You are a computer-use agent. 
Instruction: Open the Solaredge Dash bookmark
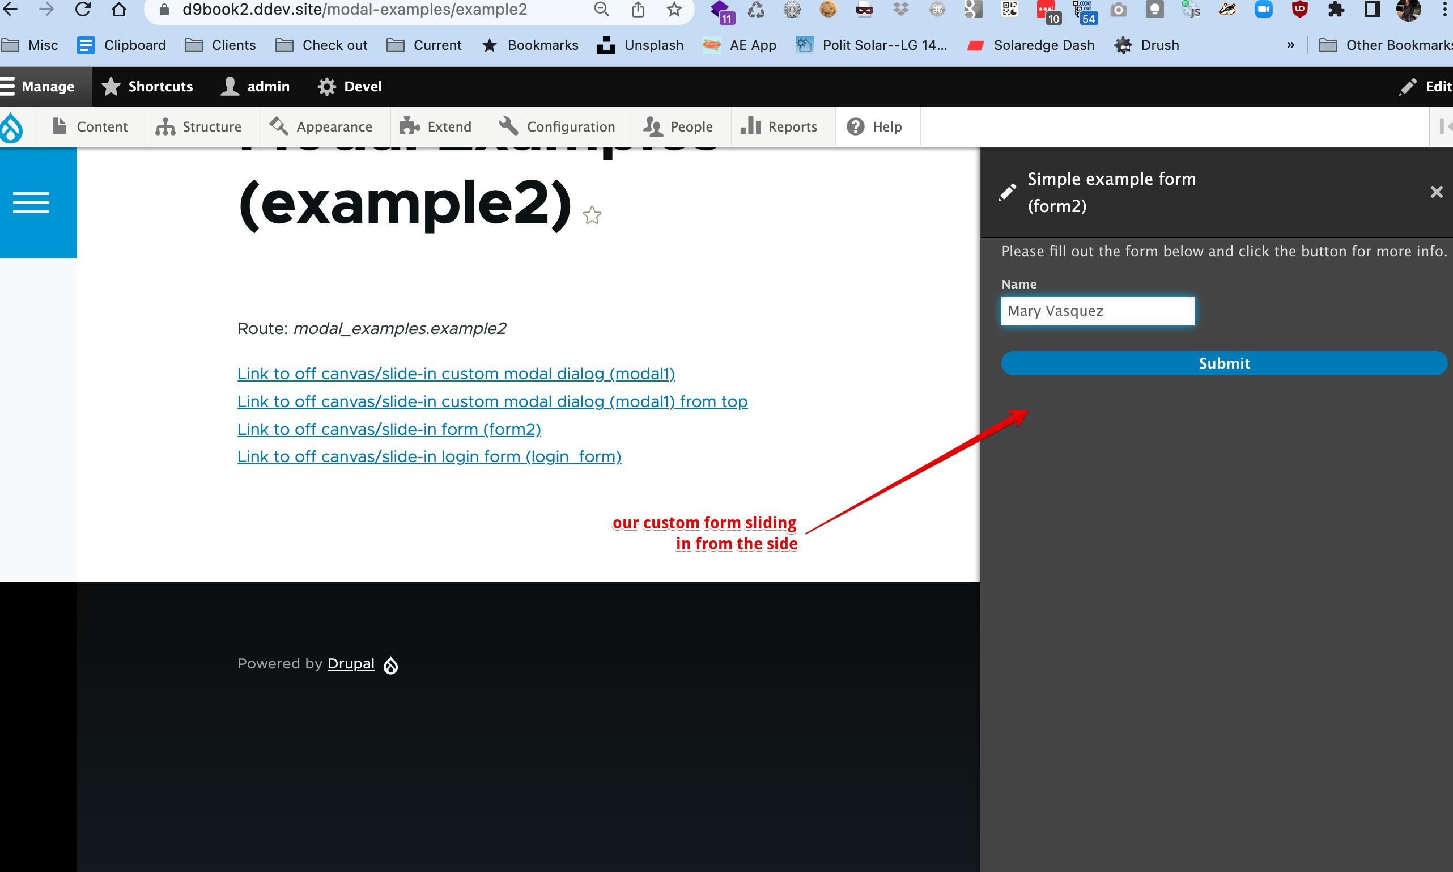click(x=1031, y=45)
